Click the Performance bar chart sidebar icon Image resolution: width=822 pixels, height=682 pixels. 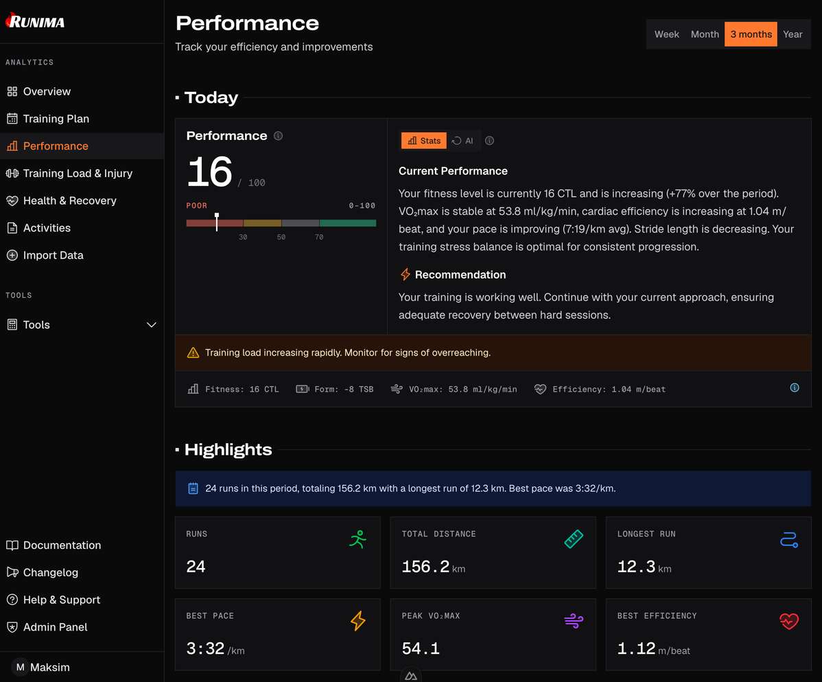pyautogui.click(x=12, y=145)
